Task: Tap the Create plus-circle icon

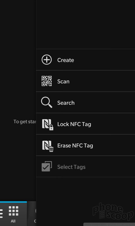Action: (x=47, y=60)
